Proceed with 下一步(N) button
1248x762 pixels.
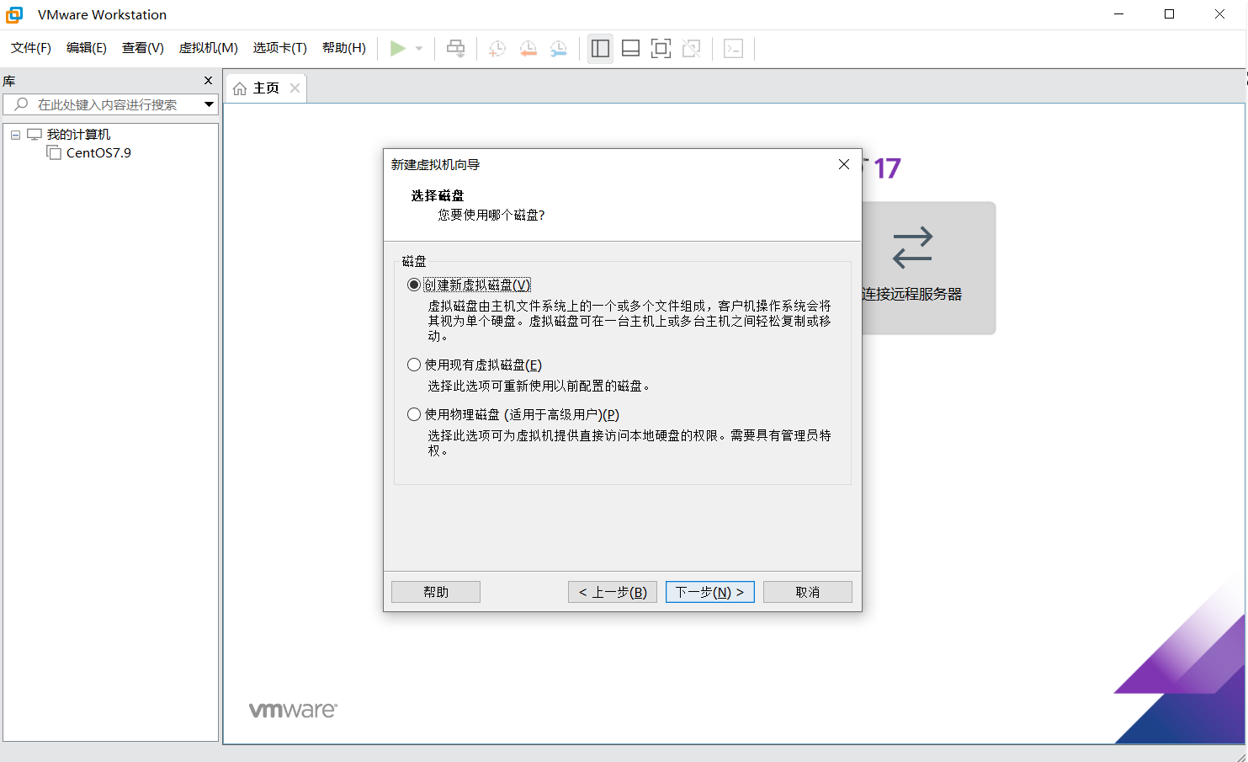710,592
